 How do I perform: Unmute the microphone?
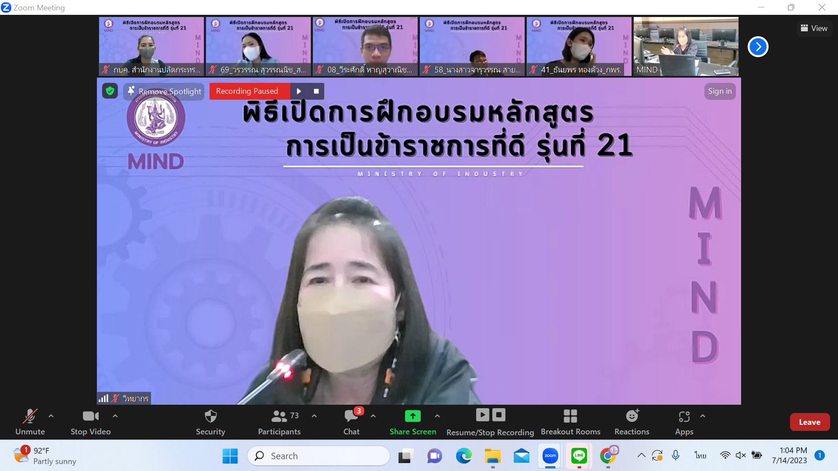click(30, 422)
